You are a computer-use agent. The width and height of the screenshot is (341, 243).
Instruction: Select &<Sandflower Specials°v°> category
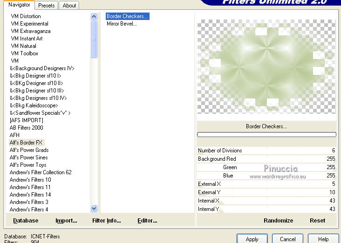[x=40, y=113]
